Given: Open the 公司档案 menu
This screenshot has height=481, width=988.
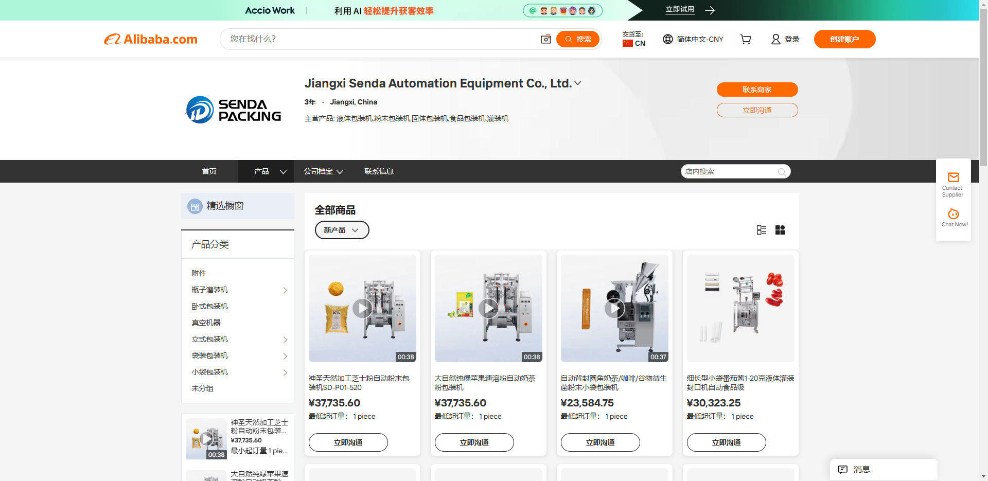Looking at the screenshot, I should click(x=323, y=171).
